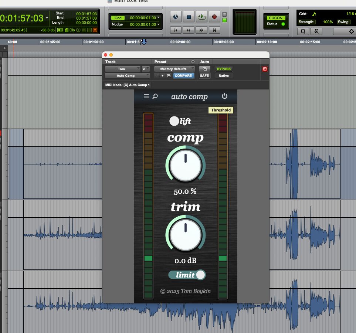Click the Strength label in quantize panel
Image resolution: width=356 pixels, height=333 pixels.
(x=306, y=22)
